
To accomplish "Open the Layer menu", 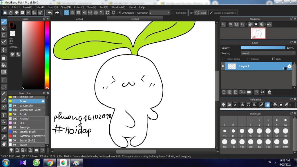I will point(28,7).
